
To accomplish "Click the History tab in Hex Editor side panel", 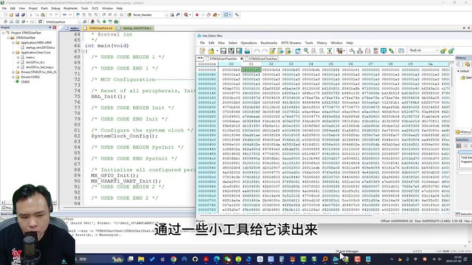I will click(x=463, y=132).
